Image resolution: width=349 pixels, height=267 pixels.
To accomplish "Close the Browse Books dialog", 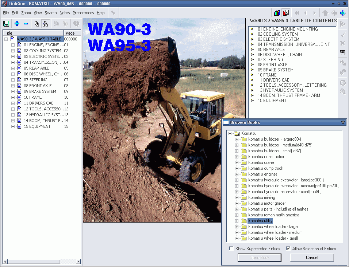I will point(343,122).
